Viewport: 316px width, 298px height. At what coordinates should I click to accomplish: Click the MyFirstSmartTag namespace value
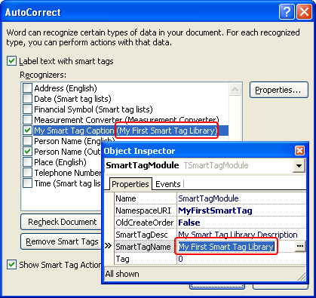[x=215, y=210]
